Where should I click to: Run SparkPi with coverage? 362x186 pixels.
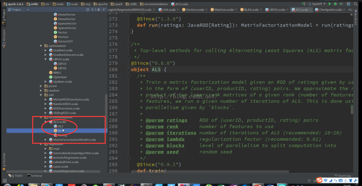341,4
